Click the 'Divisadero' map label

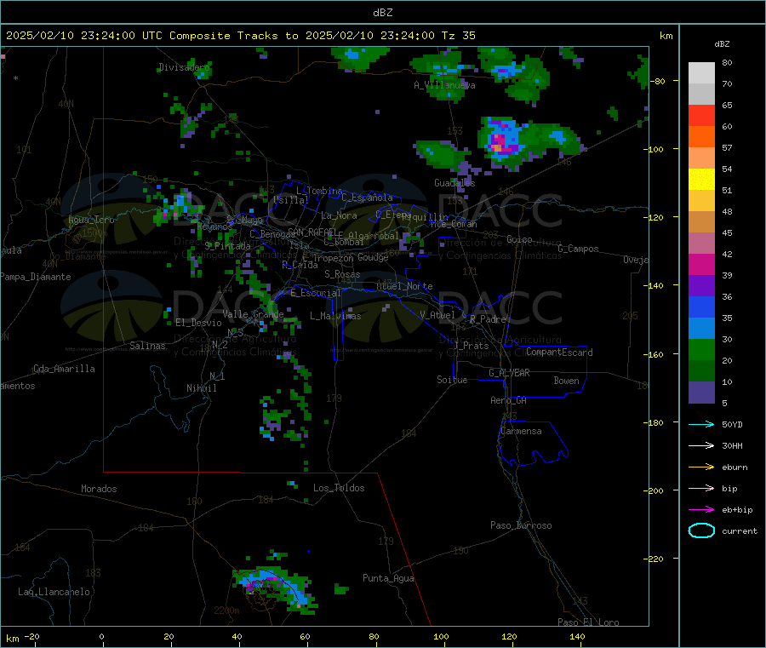pyautogui.click(x=184, y=67)
